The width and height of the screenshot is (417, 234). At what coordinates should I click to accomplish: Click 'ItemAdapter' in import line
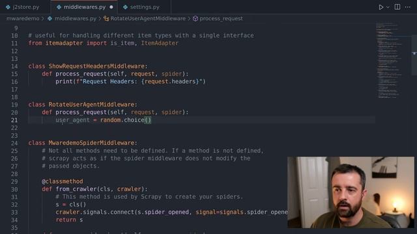point(160,43)
